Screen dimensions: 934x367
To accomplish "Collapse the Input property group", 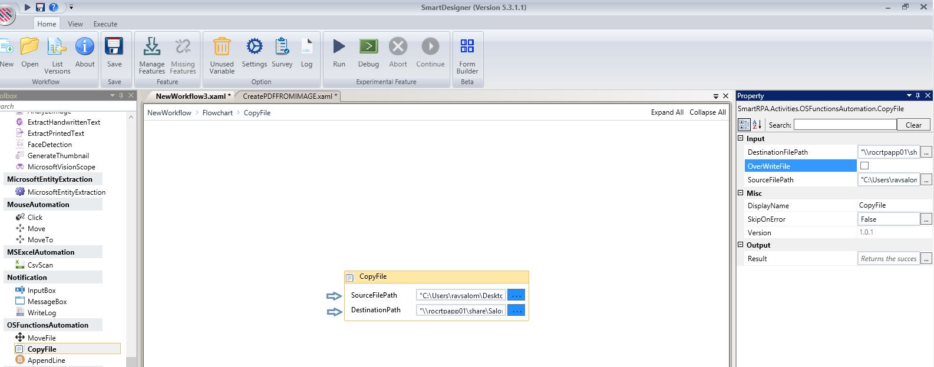I will pyautogui.click(x=741, y=138).
